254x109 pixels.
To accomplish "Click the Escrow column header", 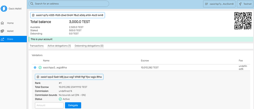I will pyautogui.click(x=145, y=61).
